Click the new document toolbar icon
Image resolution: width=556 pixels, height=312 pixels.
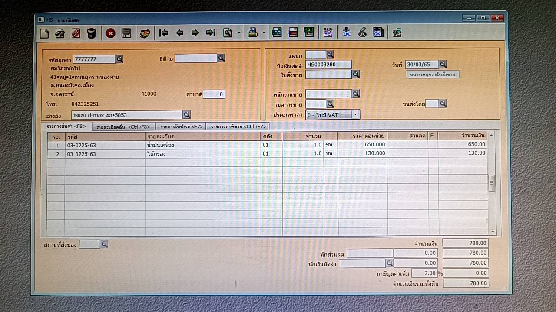point(44,33)
